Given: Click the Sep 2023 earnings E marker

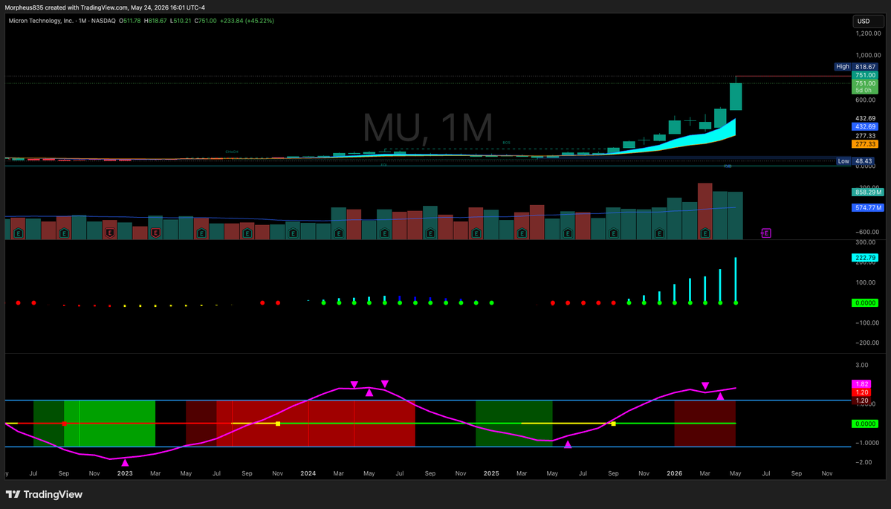Looking at the screenshot, I should pyautogui.click(x=247, y=233).
